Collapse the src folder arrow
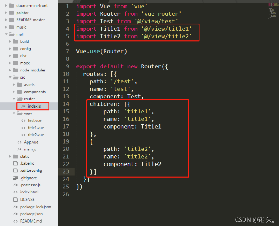Image resolution: width=279 pixels, height=226 pixels. (x=10, y=77)
